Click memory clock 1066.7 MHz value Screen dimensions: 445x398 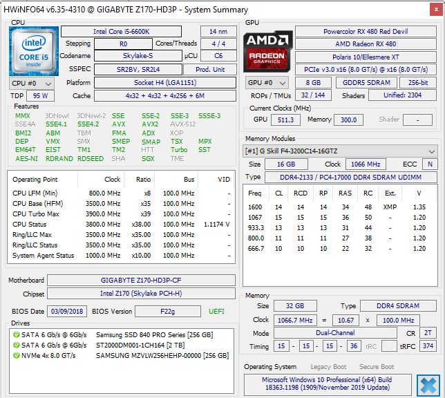(x=295, y=320)
